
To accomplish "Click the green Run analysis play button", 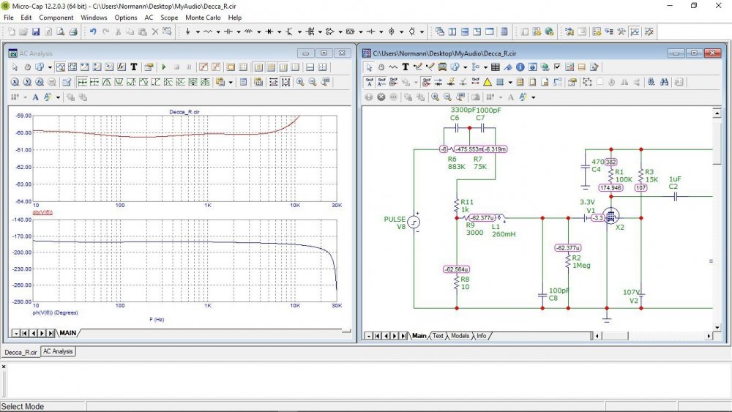I will click(x=165, y=67).
